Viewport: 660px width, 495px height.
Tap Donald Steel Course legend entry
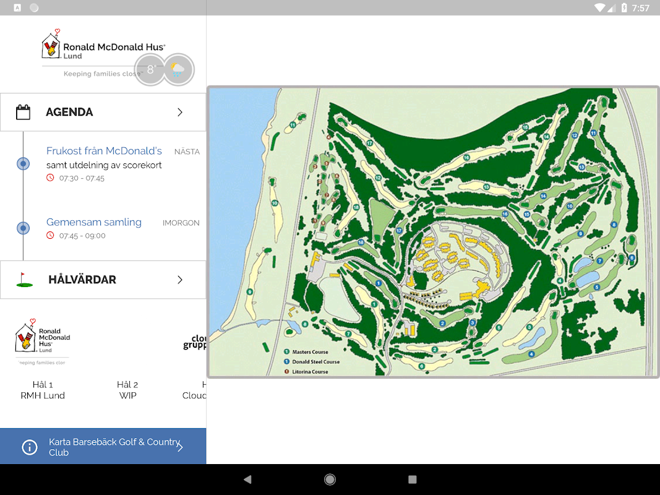coord(312,361)
